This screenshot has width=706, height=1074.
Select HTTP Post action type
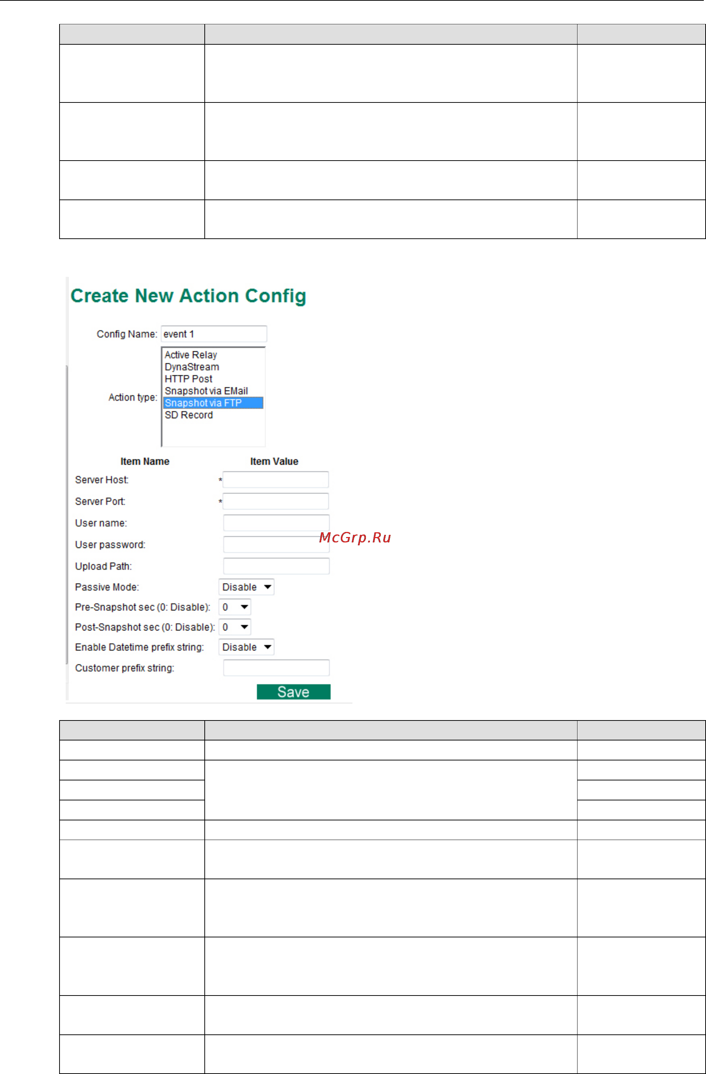point(188,379)
